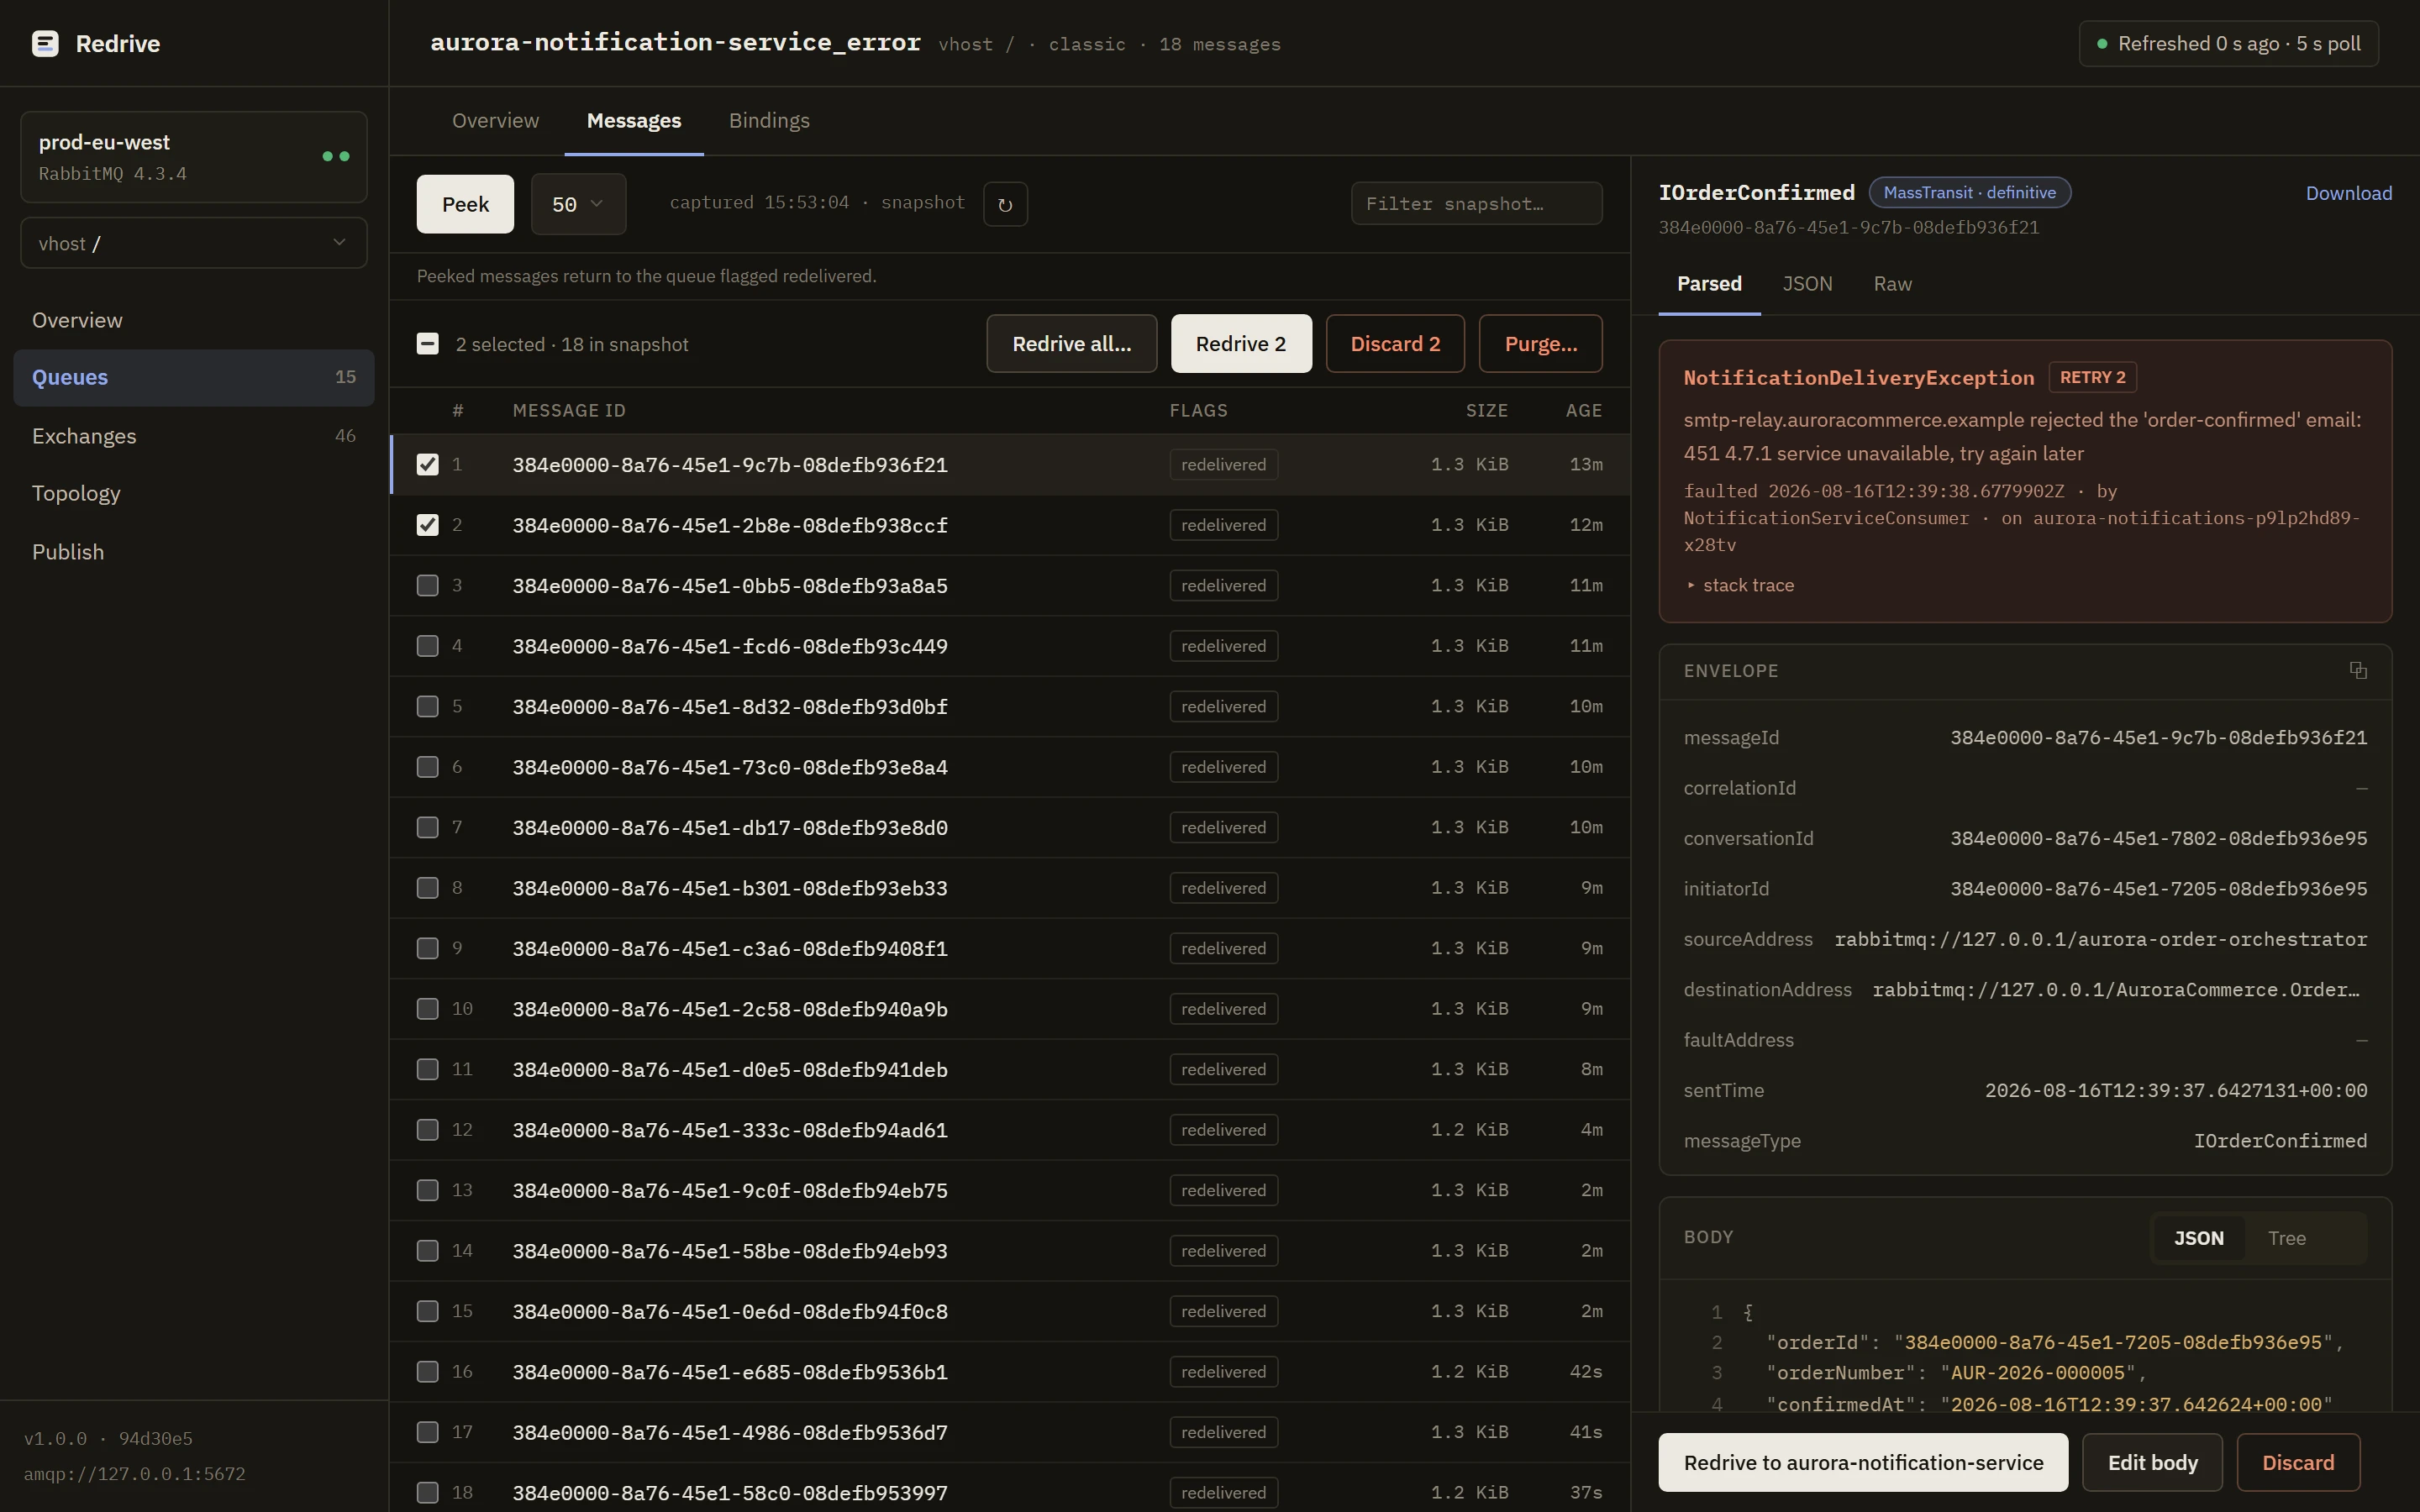The width and height of the screenshot is (2420, 1512).
Task: Open Queues in the sidebar
Action: pyautogui.click(x=194, y=377)
